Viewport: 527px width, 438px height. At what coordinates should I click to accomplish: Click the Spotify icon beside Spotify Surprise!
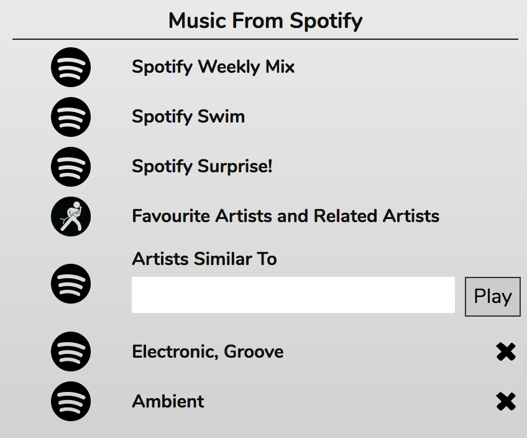(x=71, y=167)
